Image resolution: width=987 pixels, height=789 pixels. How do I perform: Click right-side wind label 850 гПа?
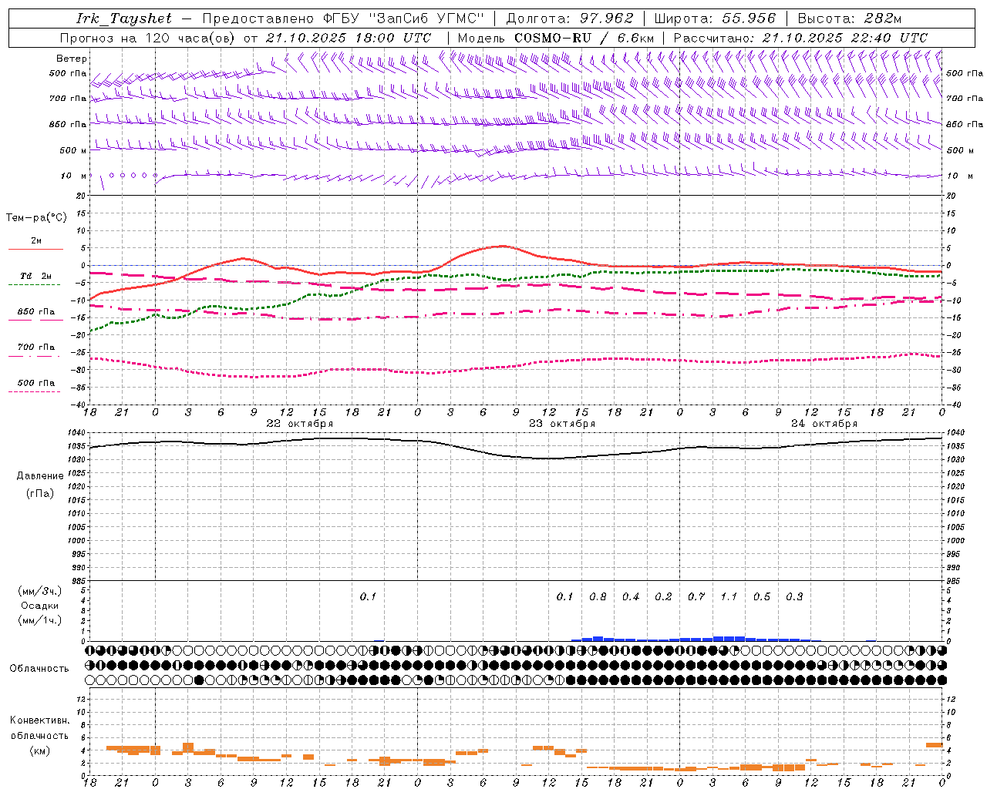coord(965,124)
